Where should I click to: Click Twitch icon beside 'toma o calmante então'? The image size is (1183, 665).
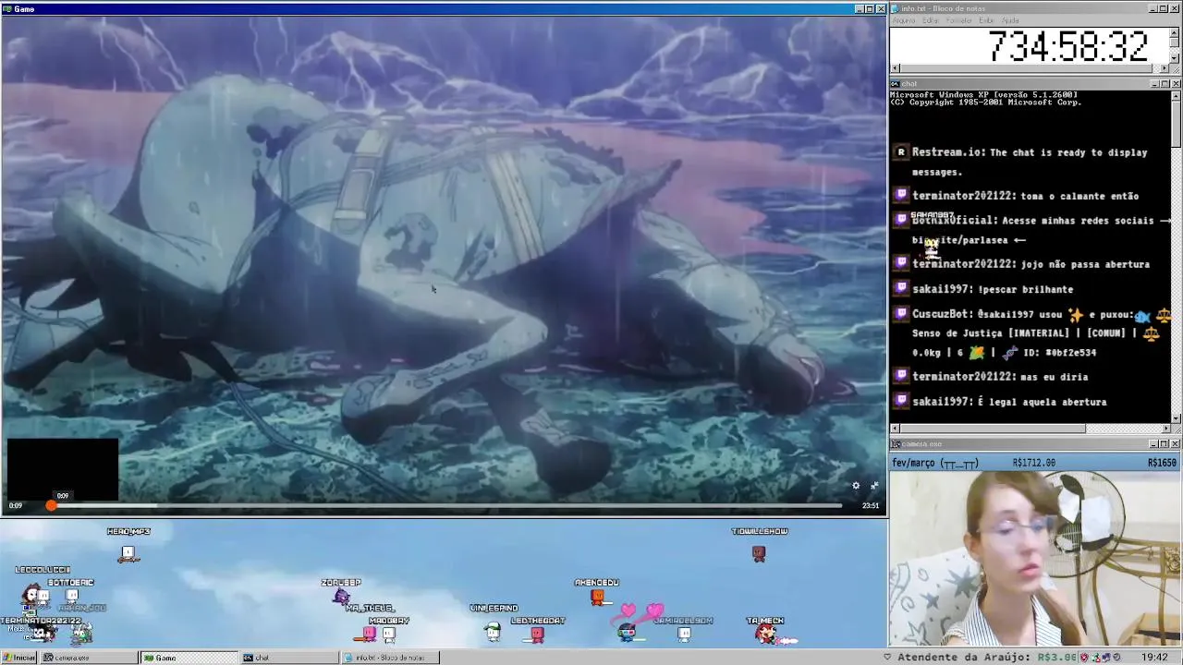pos(901,196)
